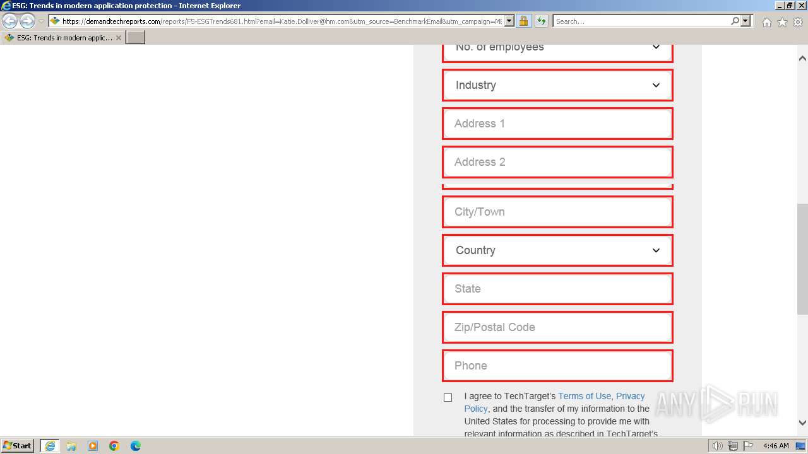Open the Tools gear icon
Image resolution: width=808 pixels, height=454 pixels.
[x=798, y=22]
